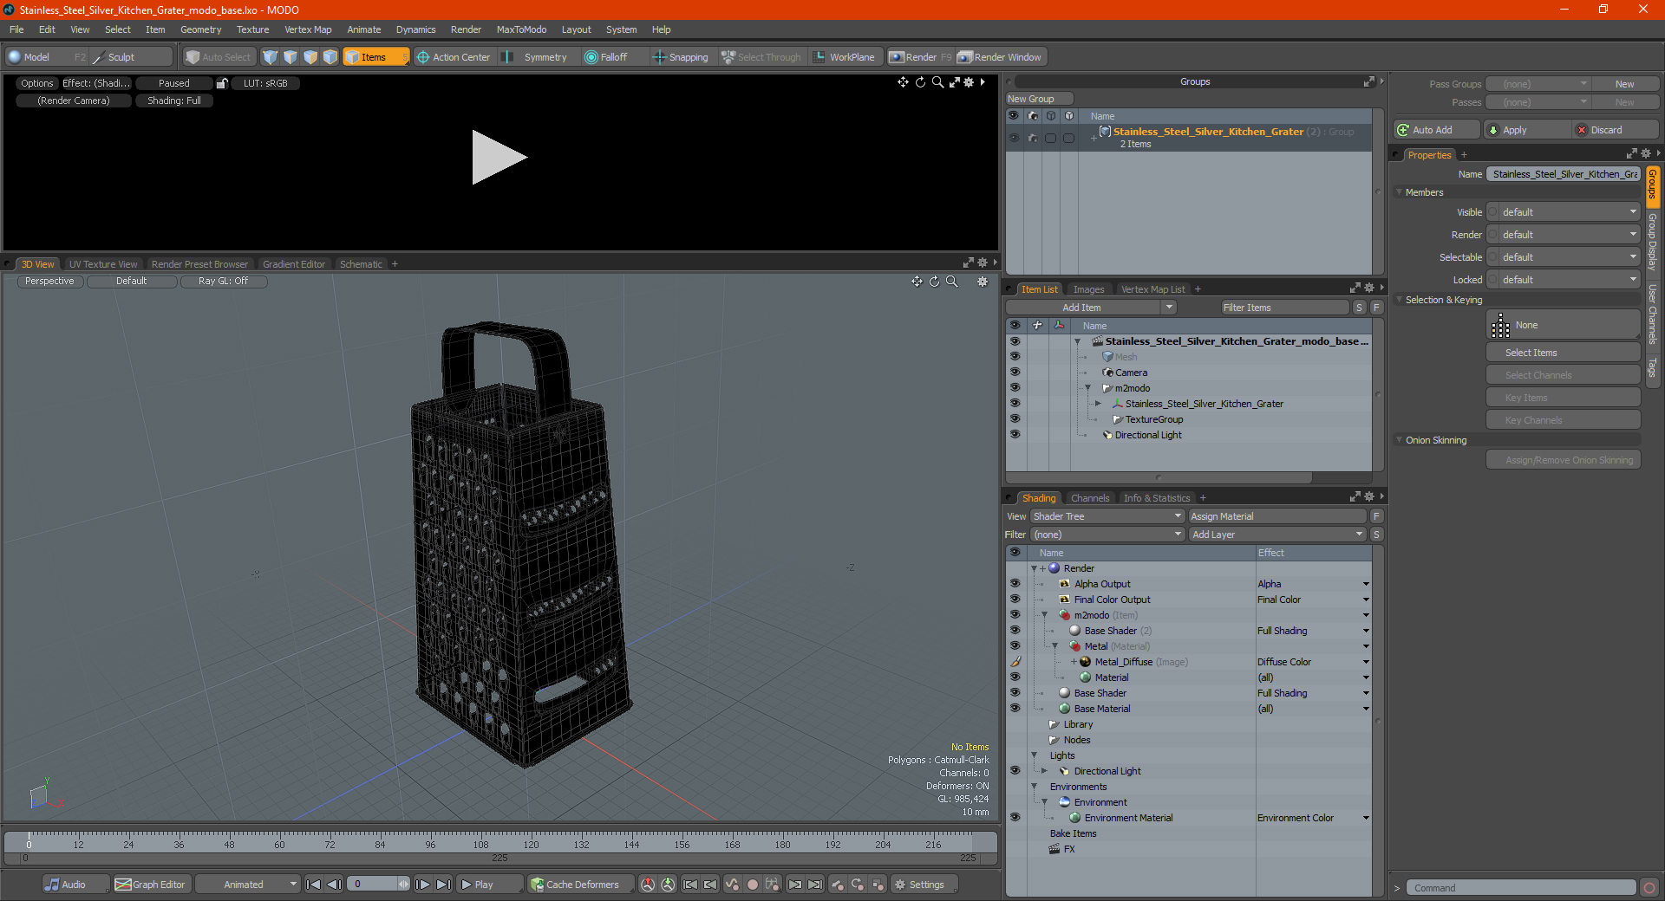Activate Items selection mode
This screenshot has width=1665, height=901.
point(375,57)
